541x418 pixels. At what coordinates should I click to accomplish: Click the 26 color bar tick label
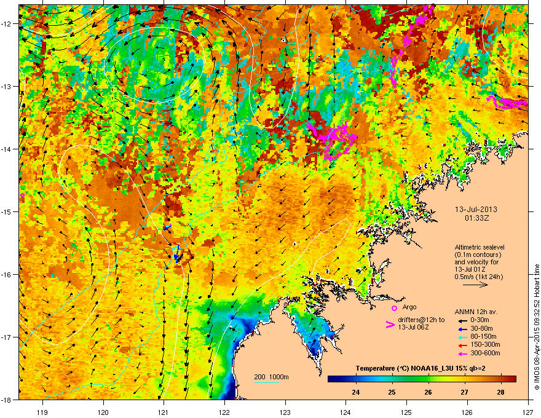tap(428, 392)
